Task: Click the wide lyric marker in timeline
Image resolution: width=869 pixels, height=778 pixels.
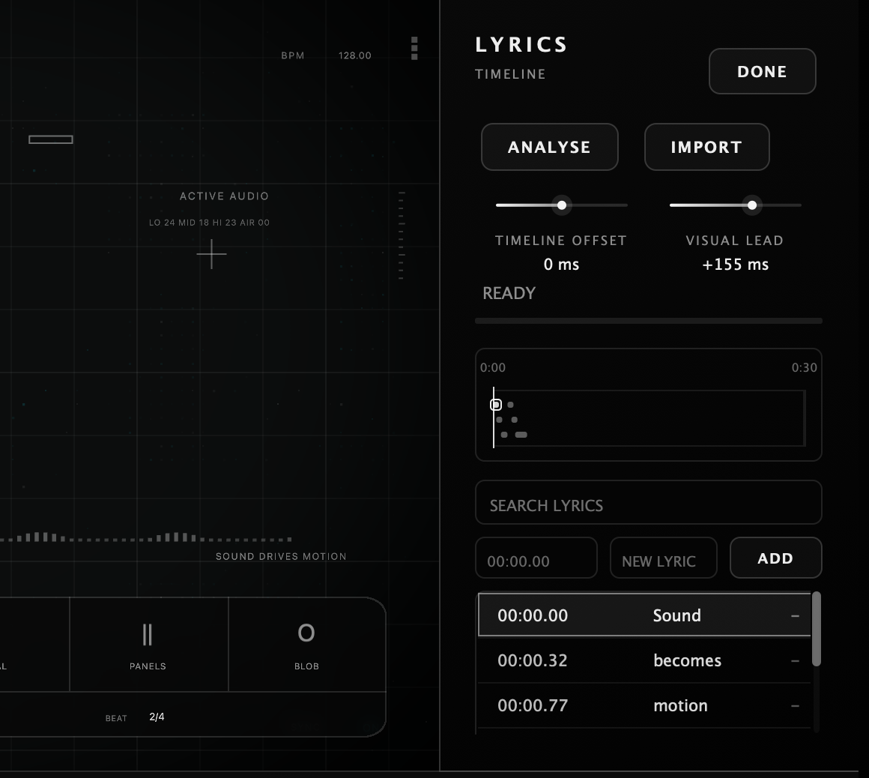Action: (521, 435)
